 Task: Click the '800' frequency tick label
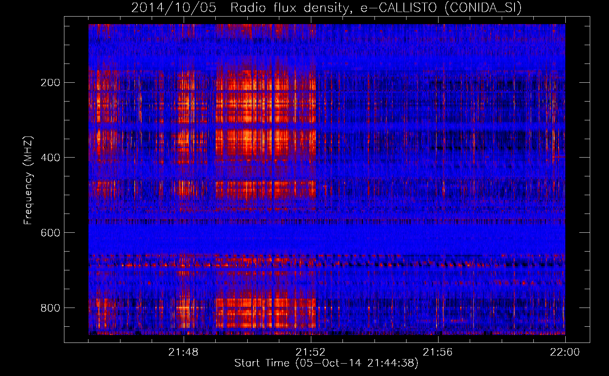pos(50,308)
